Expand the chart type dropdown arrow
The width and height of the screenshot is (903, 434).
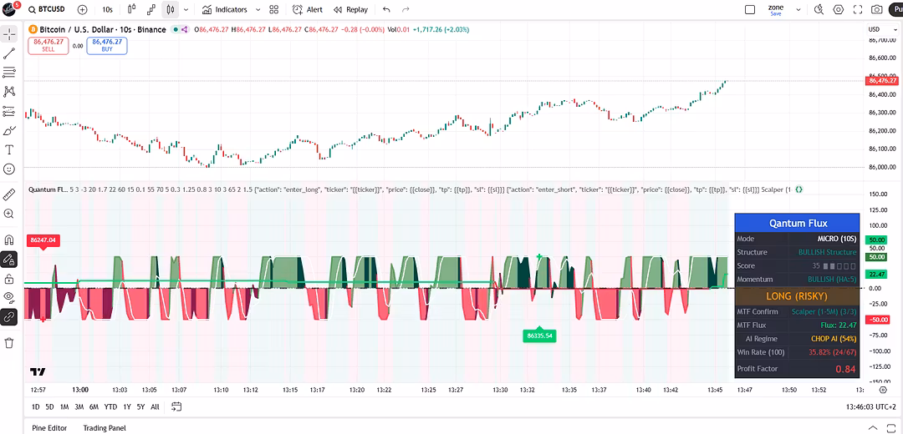(185, 10)
